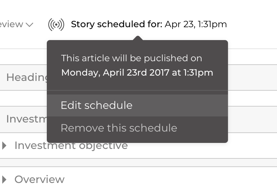Select 'Edit schedule' in the popover
Screen dimensions: 277x186
97,105
